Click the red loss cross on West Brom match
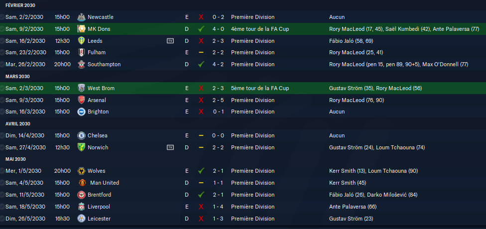The image size is (486, 229). click(x=201, y=88)
